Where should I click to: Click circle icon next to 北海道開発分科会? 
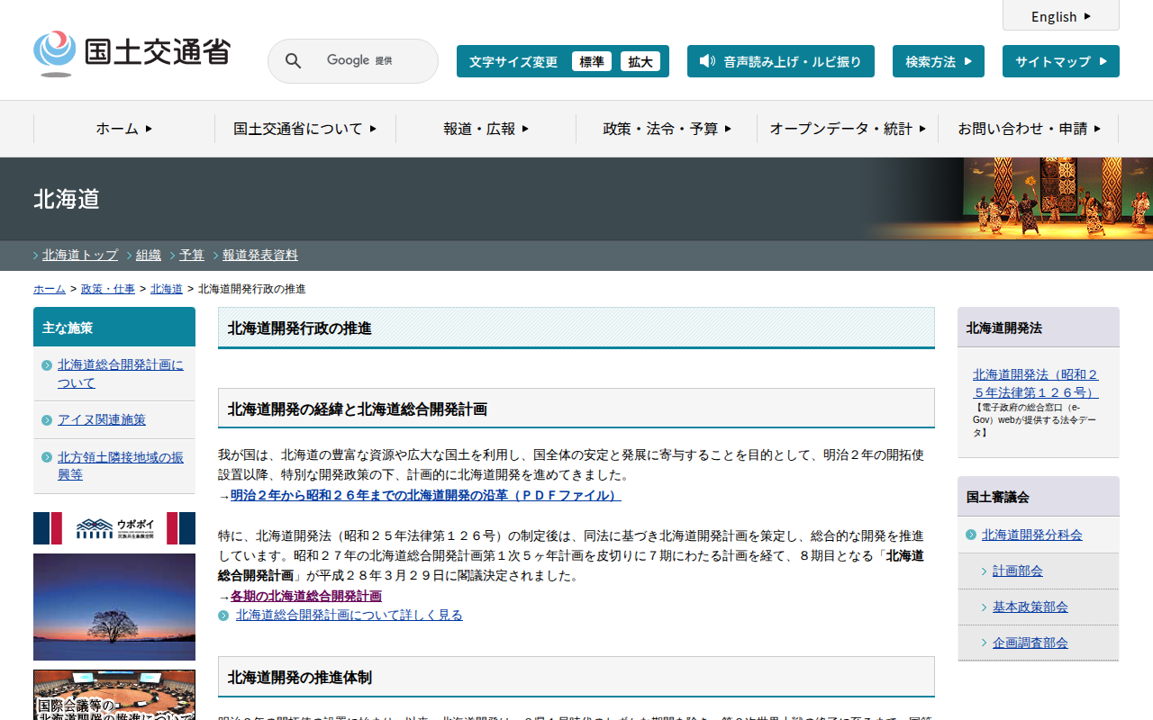[970, 535]
